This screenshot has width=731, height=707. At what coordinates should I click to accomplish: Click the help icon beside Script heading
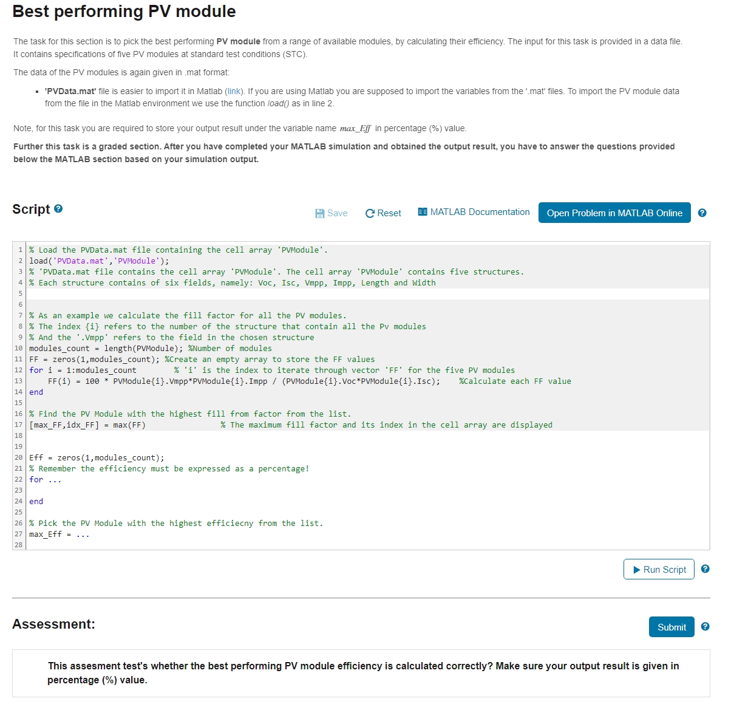pos(58,209)
